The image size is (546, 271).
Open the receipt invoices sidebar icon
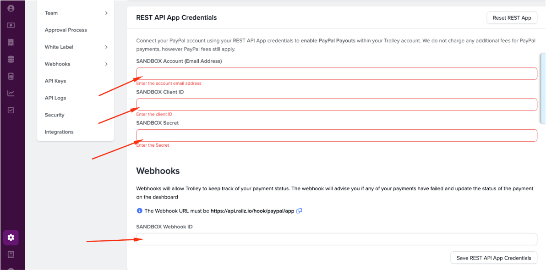[11, 42]
